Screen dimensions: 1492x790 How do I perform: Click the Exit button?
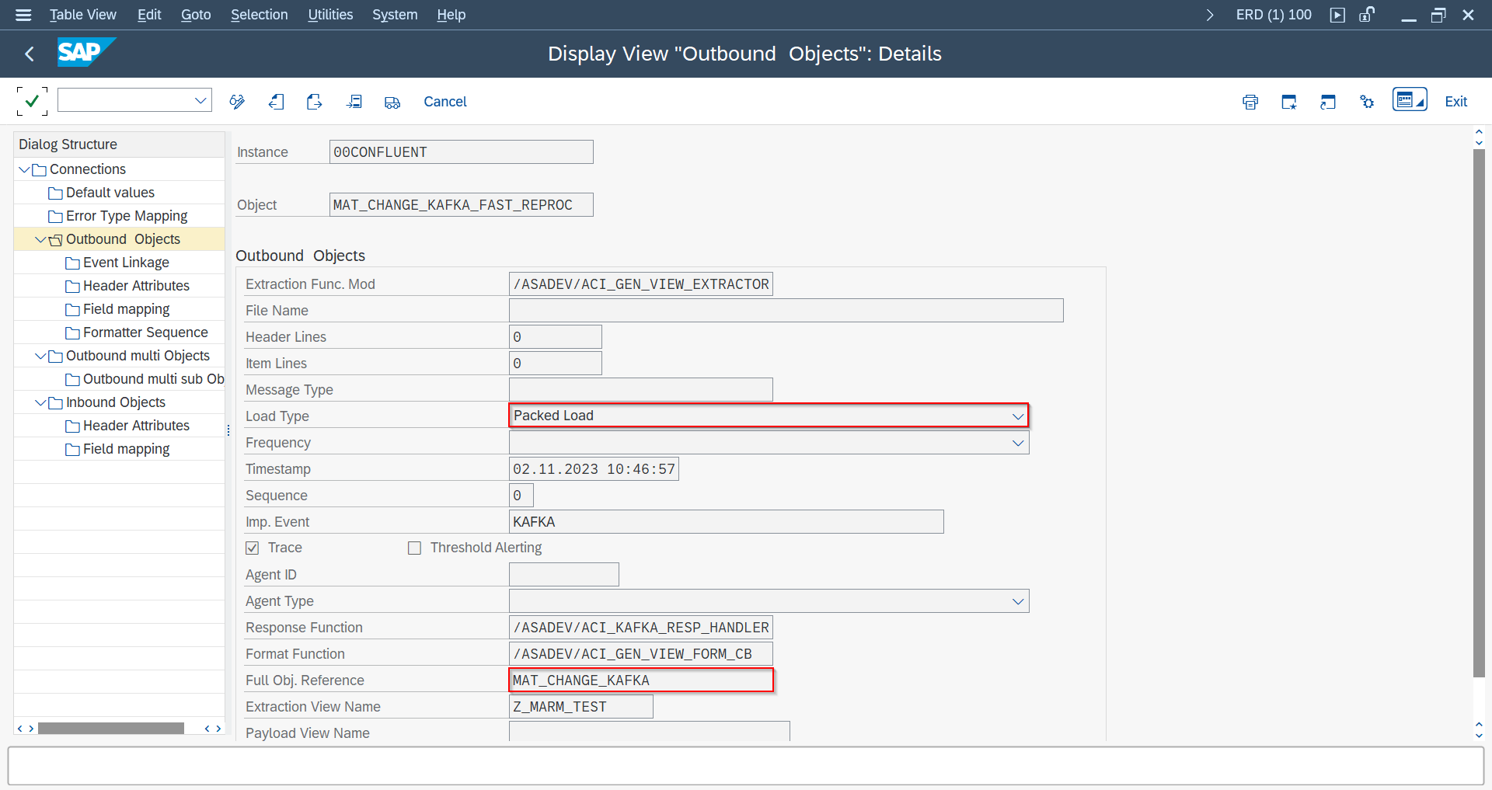point(1455,102)
